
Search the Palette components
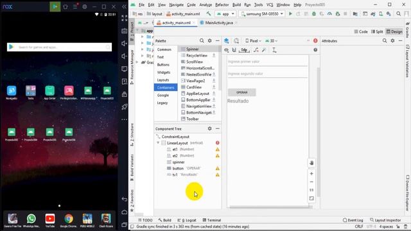(202, 40)
